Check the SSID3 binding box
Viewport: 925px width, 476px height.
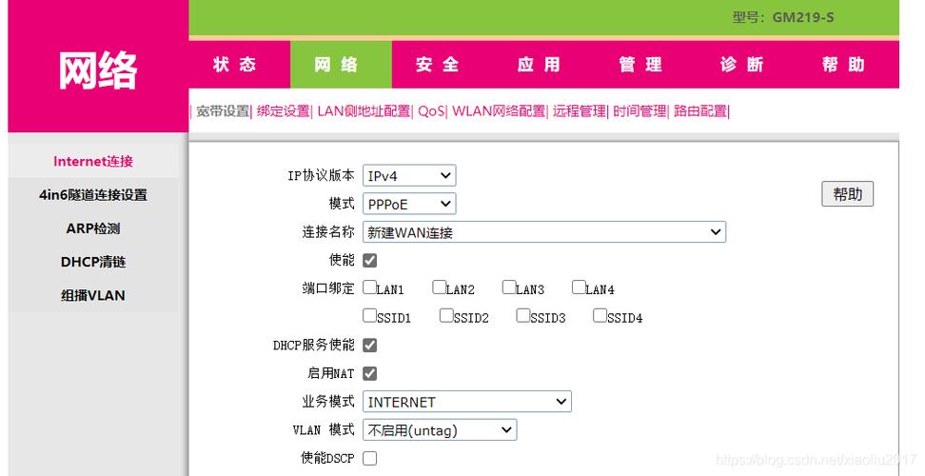click(x=522, y=315)
